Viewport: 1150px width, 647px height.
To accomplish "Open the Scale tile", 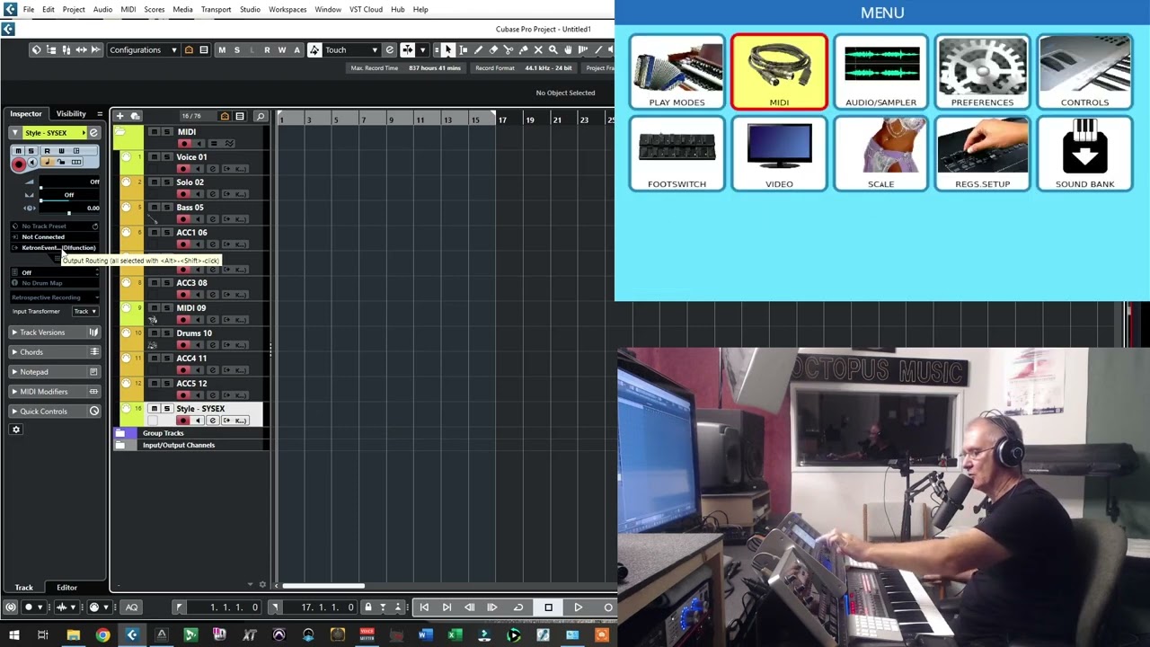I will 880,154.
